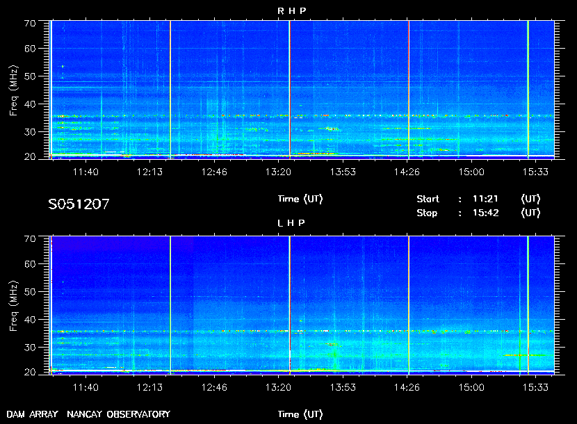Image resolution: width=577 pixels, height=424 pixels.
Task: Click the 15:00 tick label on RHP axis
Action: pyautogui.click(x=471, y=172)
